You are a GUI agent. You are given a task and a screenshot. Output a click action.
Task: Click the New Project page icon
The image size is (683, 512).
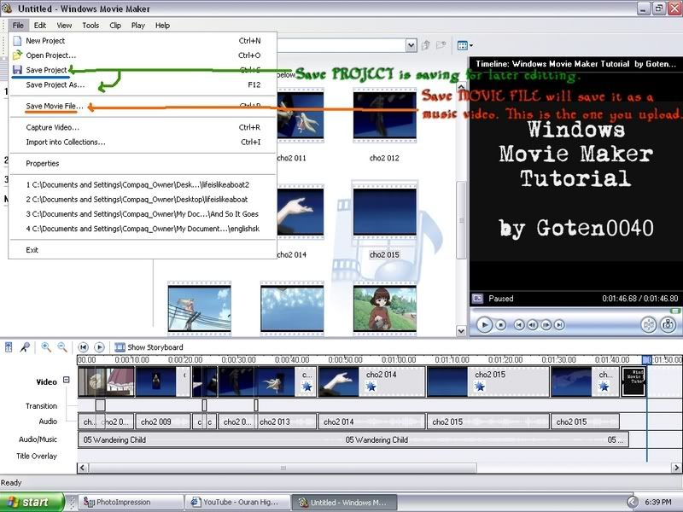click(x=17, y=41)
